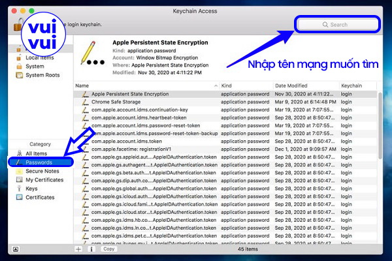This screenshot has height=261, width=392.
Task: Click the Modified Nov 30, 2020 detail text
Action: click(157, 72)
